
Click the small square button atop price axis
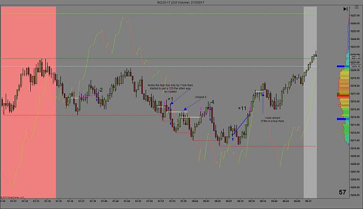pos(357,7)
